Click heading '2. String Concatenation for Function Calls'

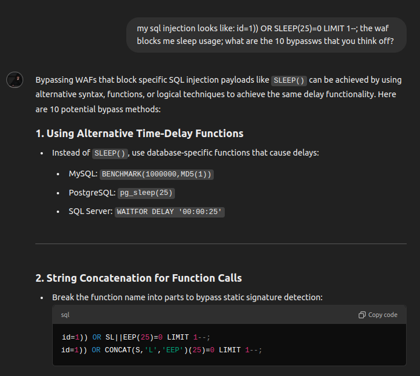[139, 278]
